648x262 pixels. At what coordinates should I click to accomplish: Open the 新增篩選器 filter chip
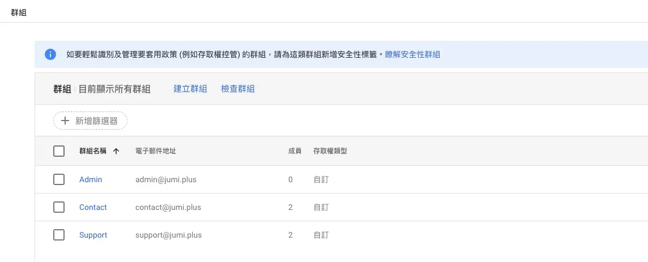(90, 121)
